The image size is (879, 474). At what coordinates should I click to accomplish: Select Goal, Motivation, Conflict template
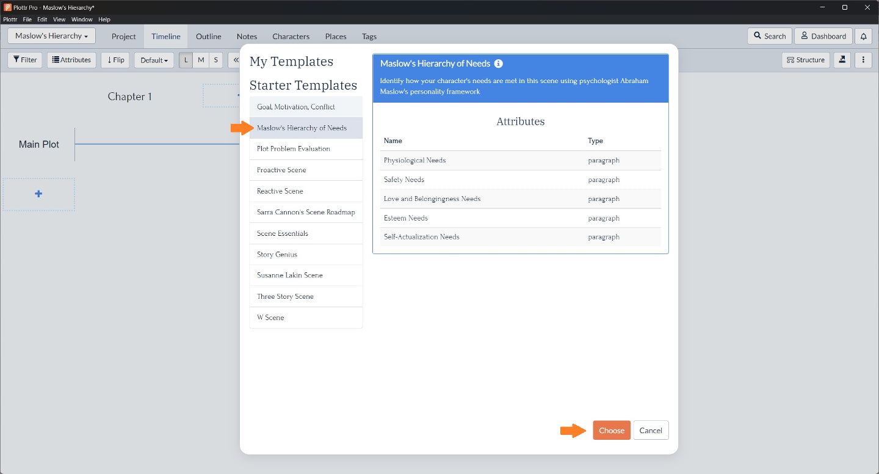coord(306,107)
